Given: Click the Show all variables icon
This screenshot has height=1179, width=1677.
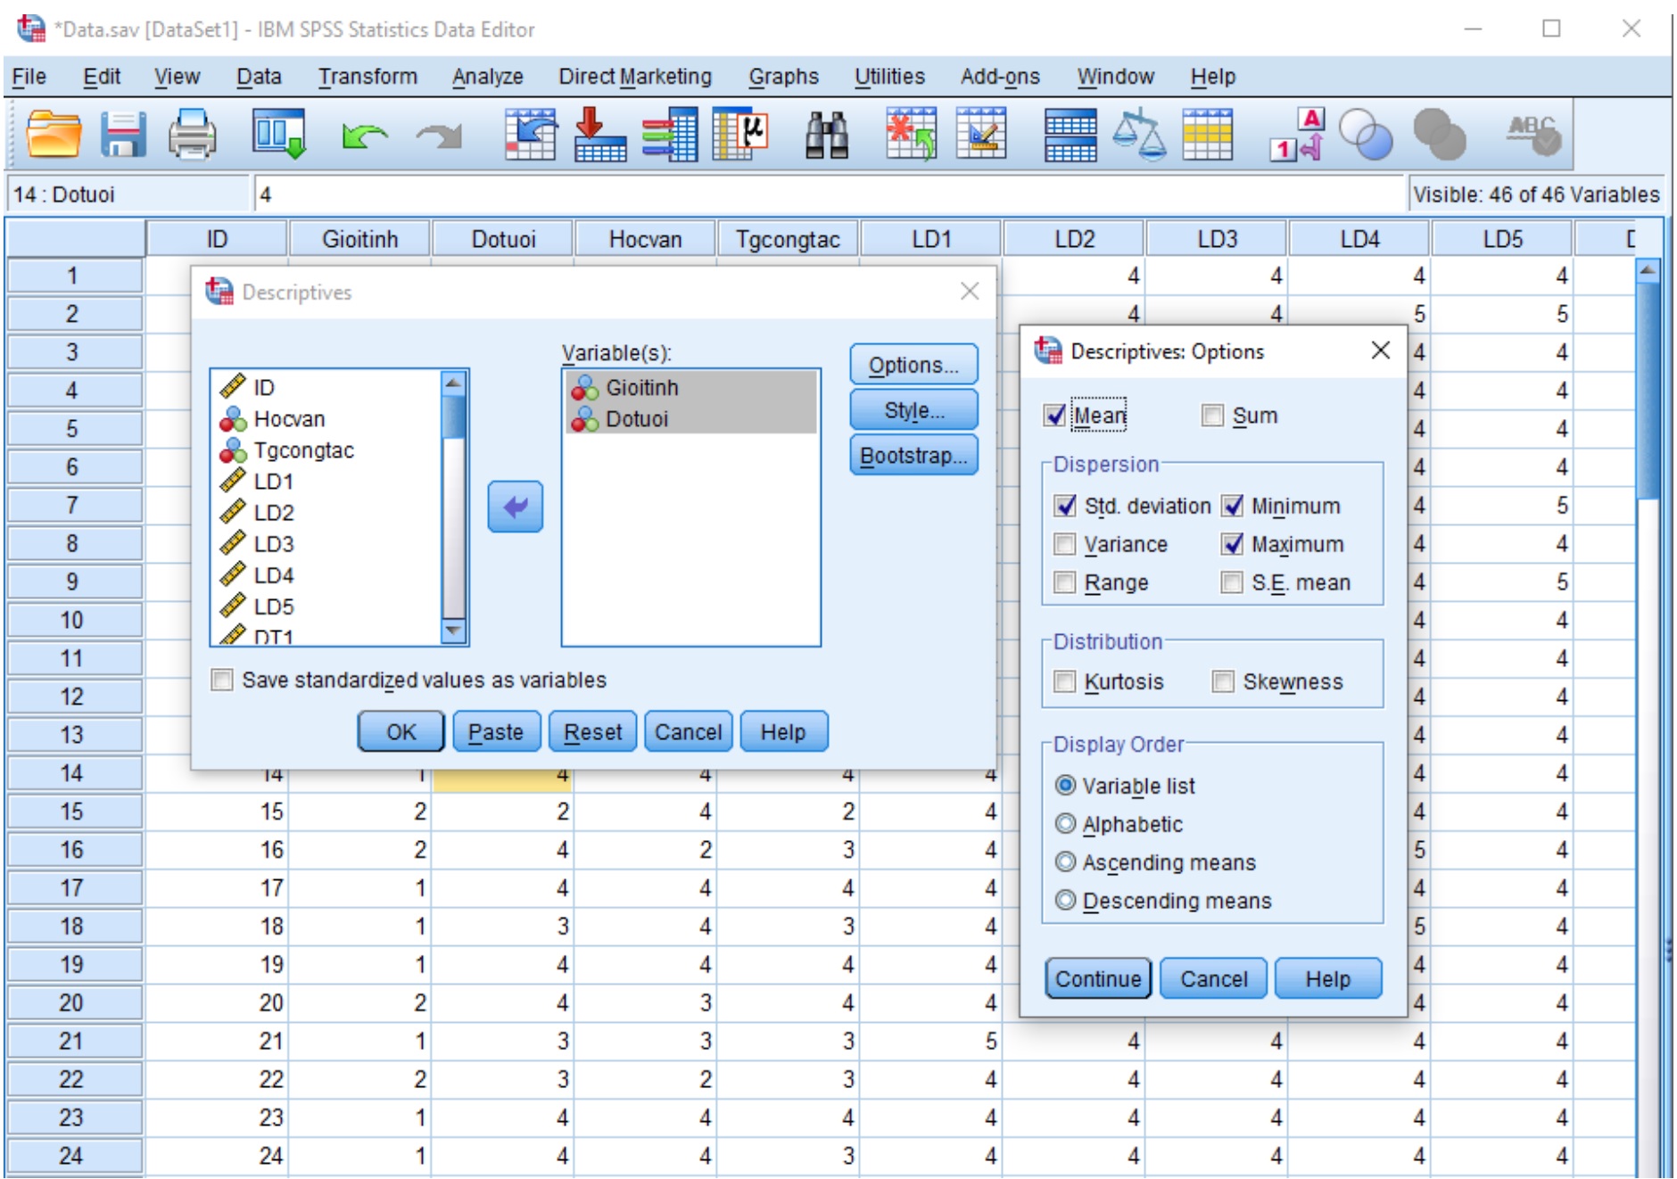Looking at the screenshot, I should pyautogui.click(x=1439, y=134).
